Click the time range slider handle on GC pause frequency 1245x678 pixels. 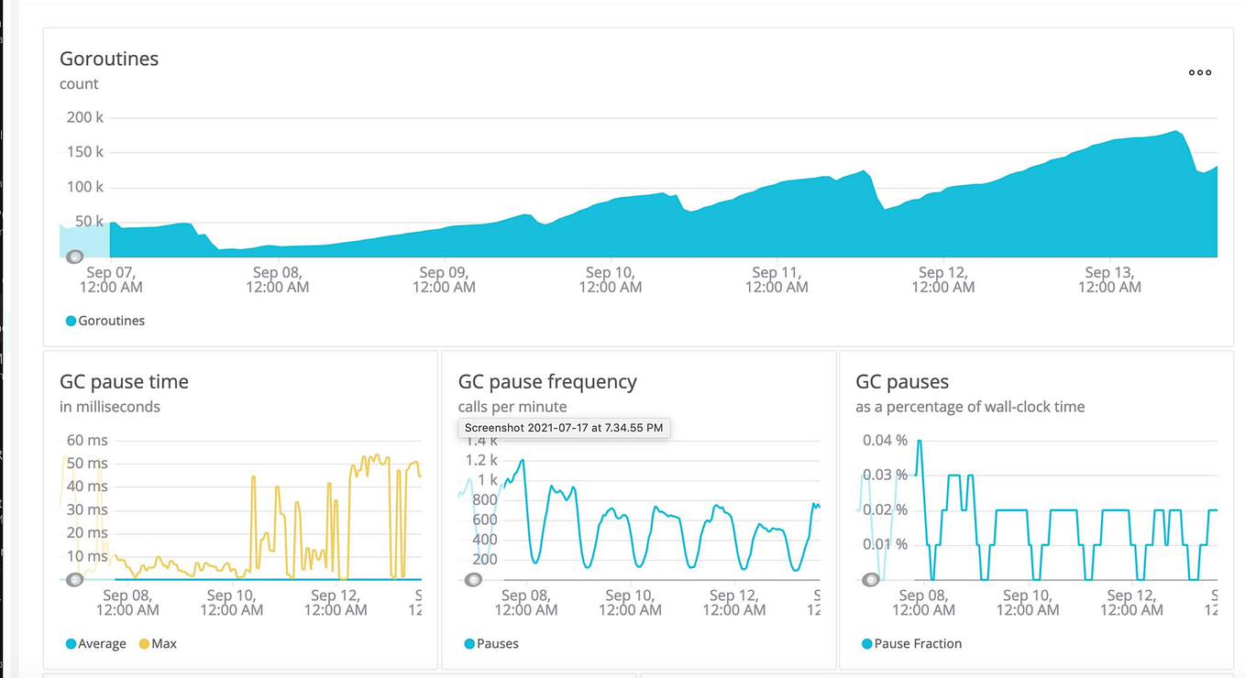pos(474,579)
